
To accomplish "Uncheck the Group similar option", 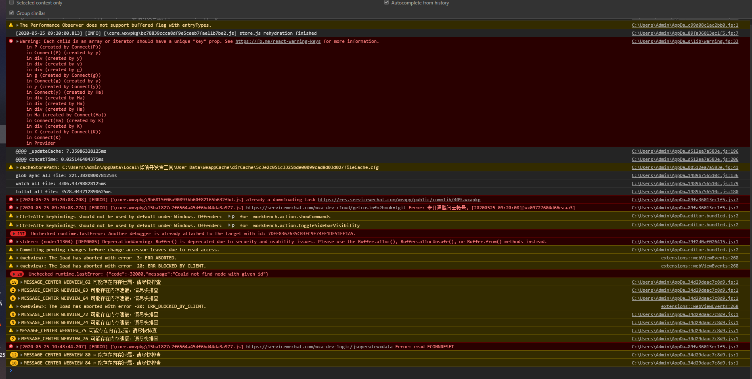I will pos(11,13).
